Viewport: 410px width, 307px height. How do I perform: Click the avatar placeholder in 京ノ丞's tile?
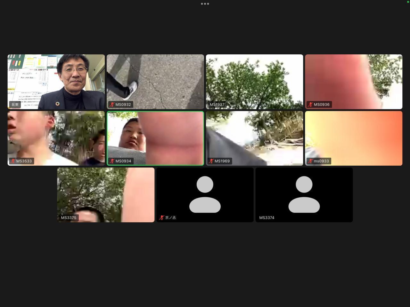[205, 194]
